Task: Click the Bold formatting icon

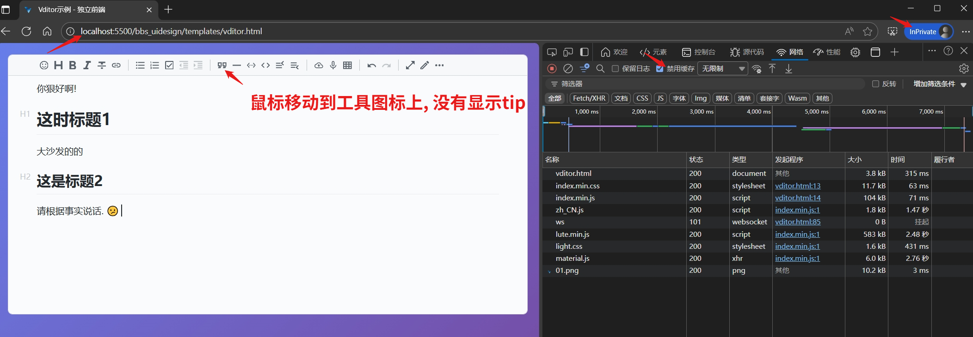Action: (x=73, y=66)
